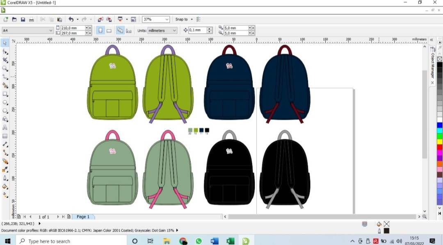Toggle apply layout to all pages
Screen dimensions: 443x245
pos(120,30)
